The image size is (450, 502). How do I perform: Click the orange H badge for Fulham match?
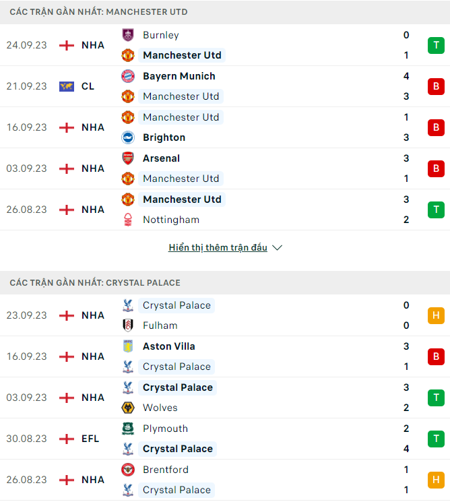tap(436, 315)
